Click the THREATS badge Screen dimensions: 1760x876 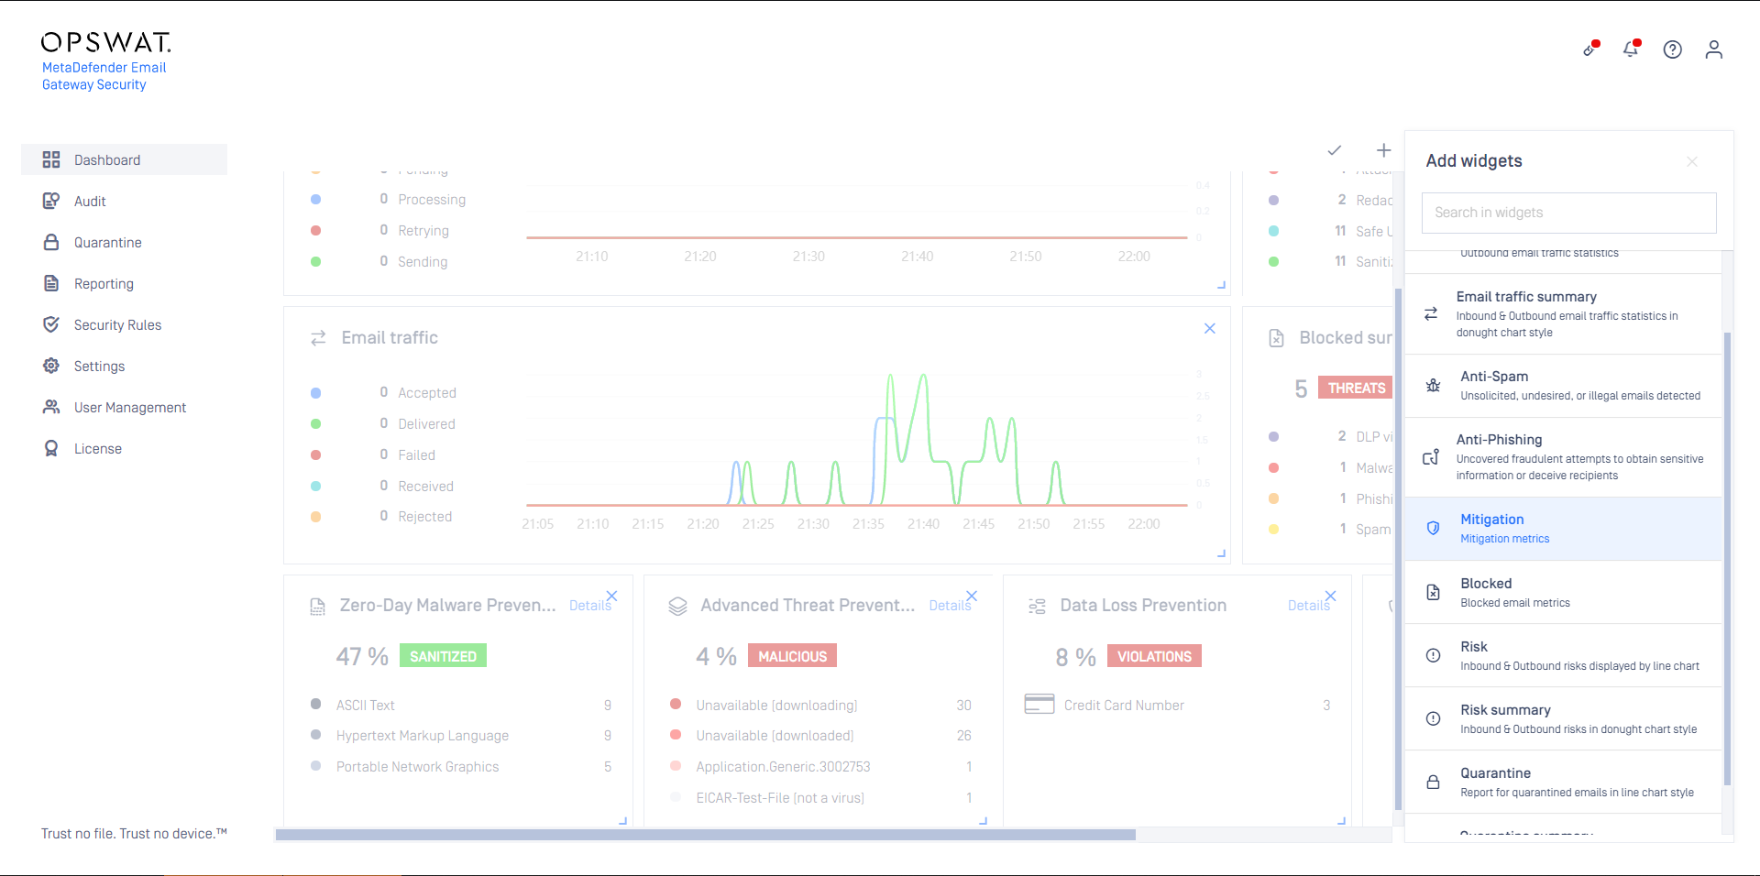1357,388
